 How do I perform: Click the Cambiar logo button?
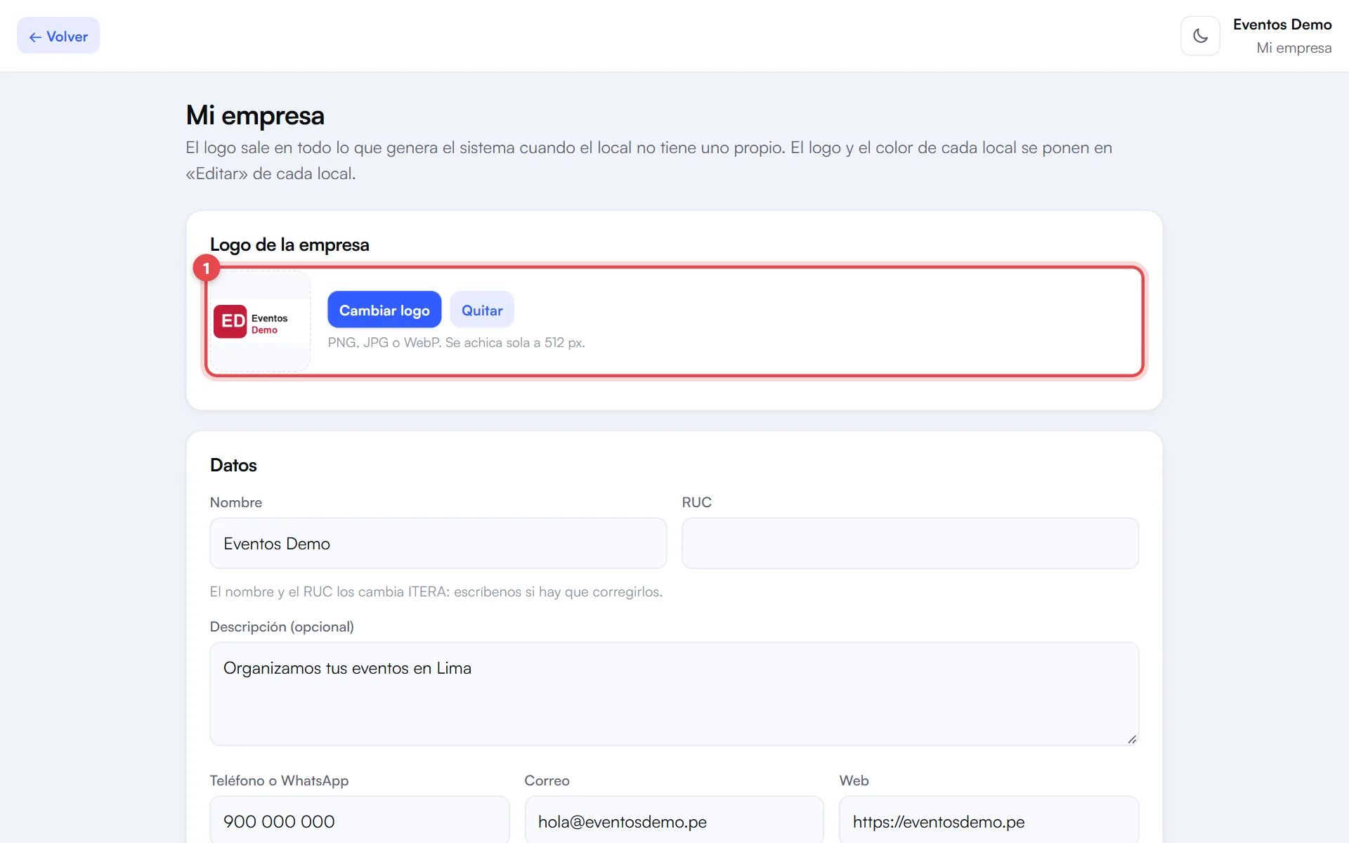384,310
